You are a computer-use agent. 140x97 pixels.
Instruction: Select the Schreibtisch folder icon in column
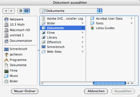(43, 47)
